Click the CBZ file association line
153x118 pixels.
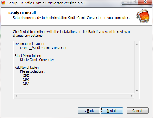[26, 75]
